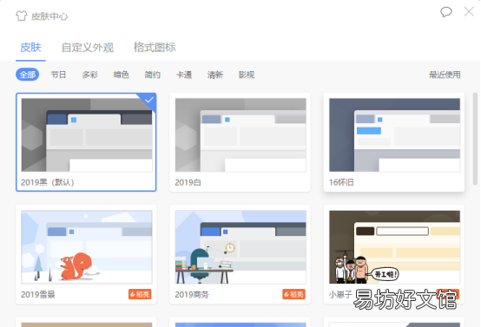This screenshot has width=481, height=327.
Task: Open the 自定义外观 tab
Action: tap(88, 48)
